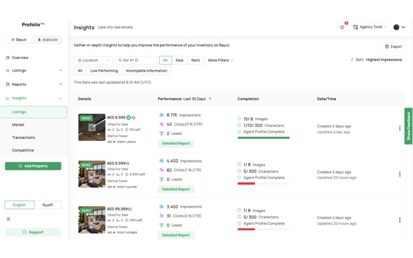This screenshot has width=413, height=258.
Task: Click the red clock icon beside 1/8 Images, 9,999 sqft listing
Action: pos(239,164)
